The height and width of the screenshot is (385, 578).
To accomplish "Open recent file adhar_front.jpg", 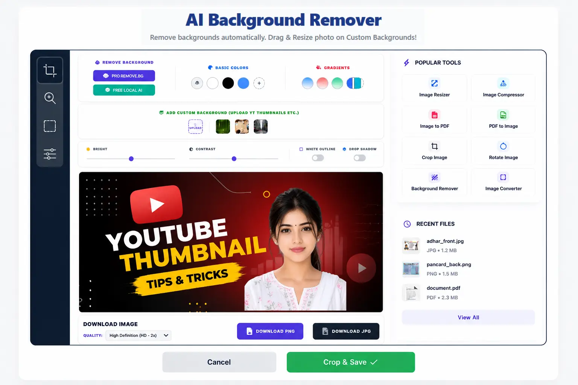I will (468, 246).
